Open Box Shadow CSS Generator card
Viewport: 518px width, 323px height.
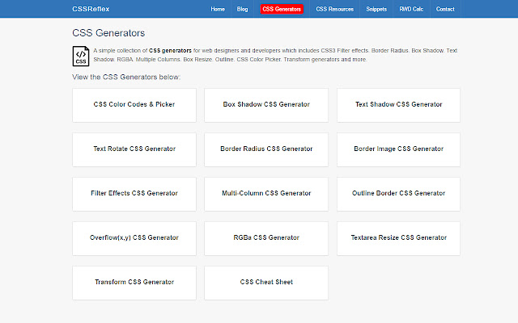[266, 105]
